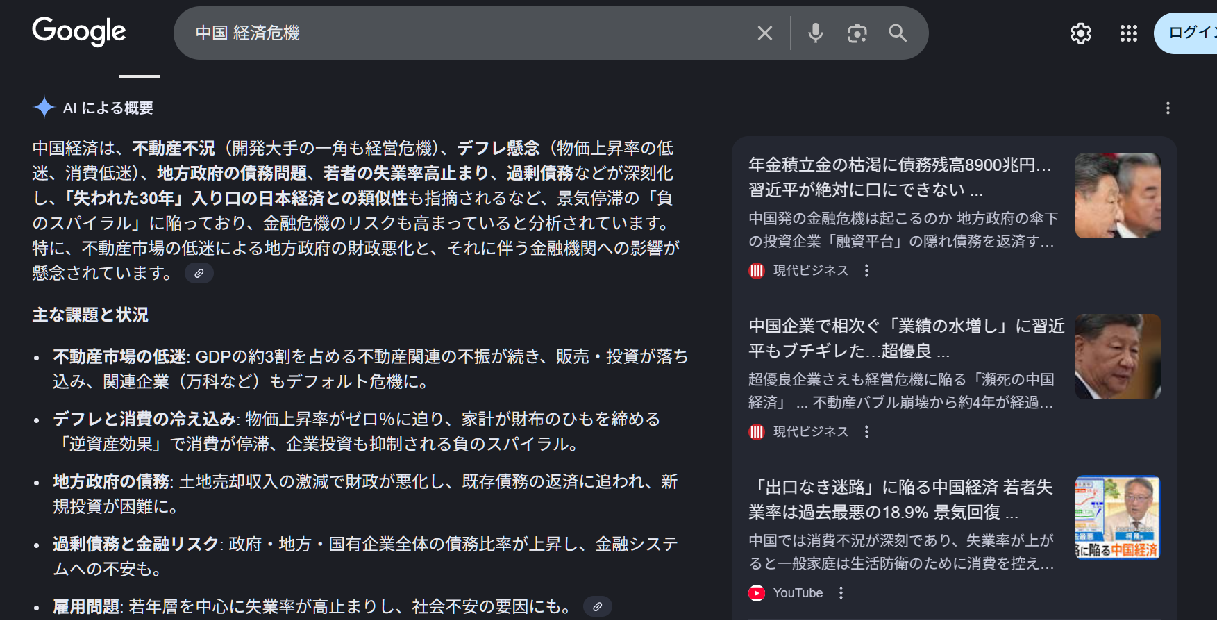Open quick settings gear icon
Viewport: 1217px width, 623px height.
coord(1080,33)
